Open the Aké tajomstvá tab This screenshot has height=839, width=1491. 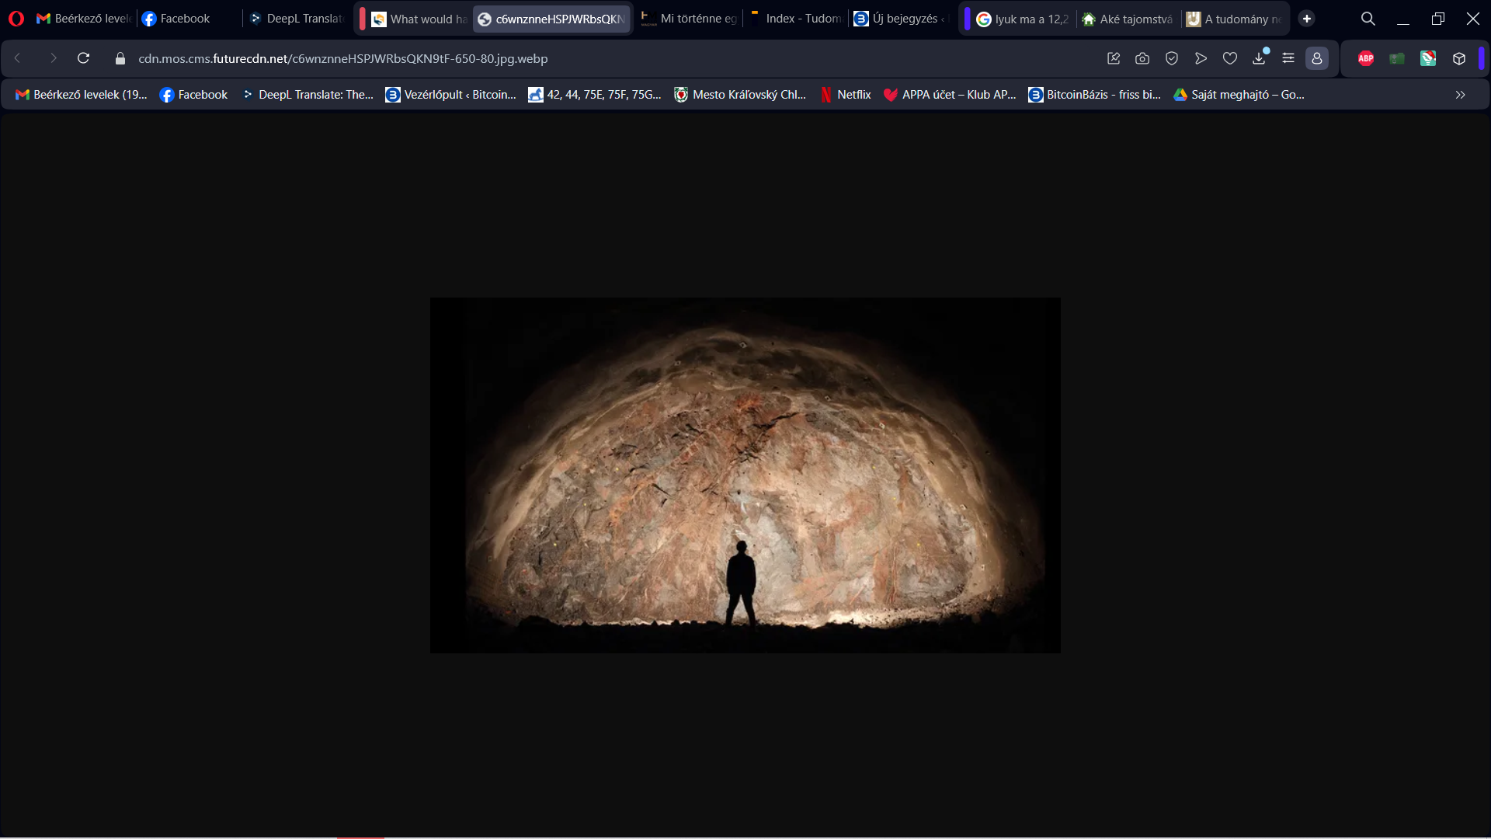point(1129,19)
